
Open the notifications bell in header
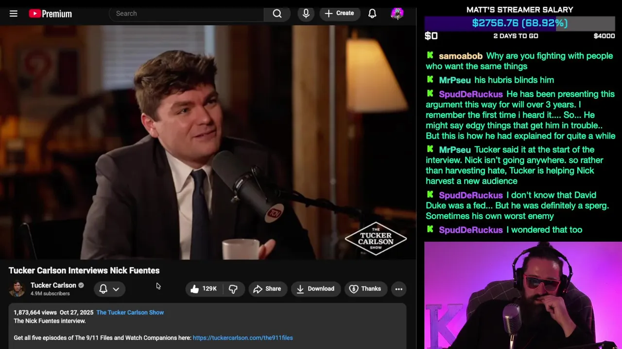click(x=372, y=14)
